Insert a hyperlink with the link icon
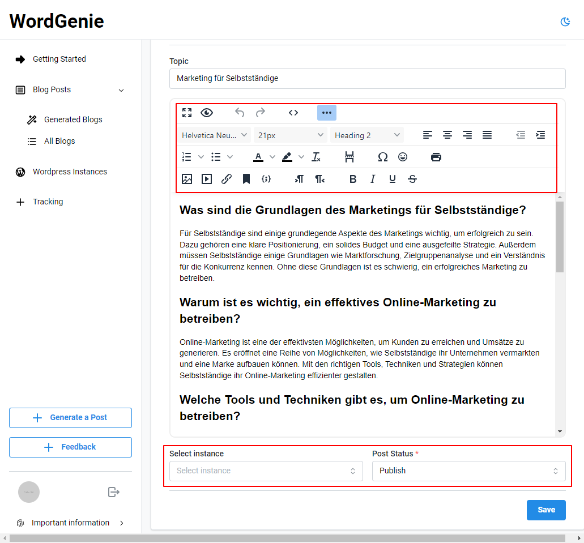584x543 pixels. click(227, 179)
